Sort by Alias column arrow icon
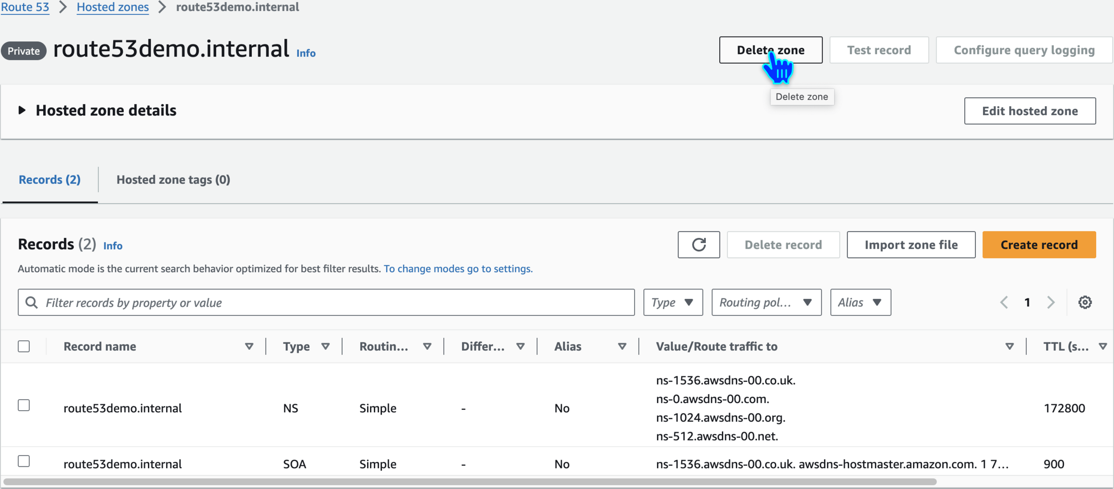This screenshot has width=1114, height=489. [x=622, y=347]
